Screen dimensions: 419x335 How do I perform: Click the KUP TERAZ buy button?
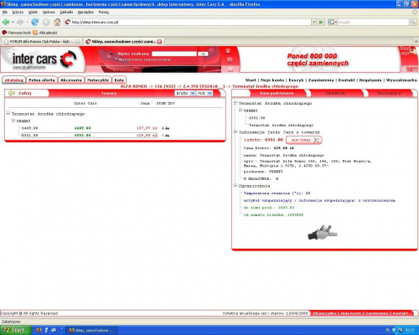tap(304, 140)
